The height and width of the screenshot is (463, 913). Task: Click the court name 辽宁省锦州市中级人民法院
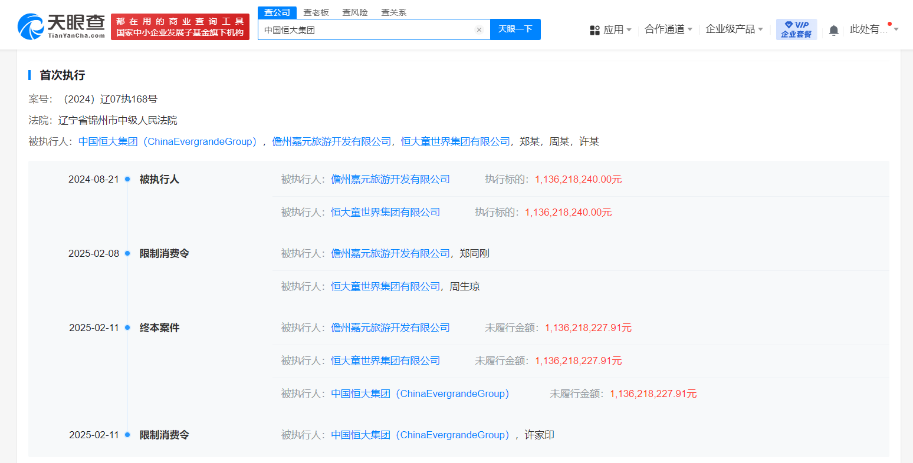tap(117, 120)
